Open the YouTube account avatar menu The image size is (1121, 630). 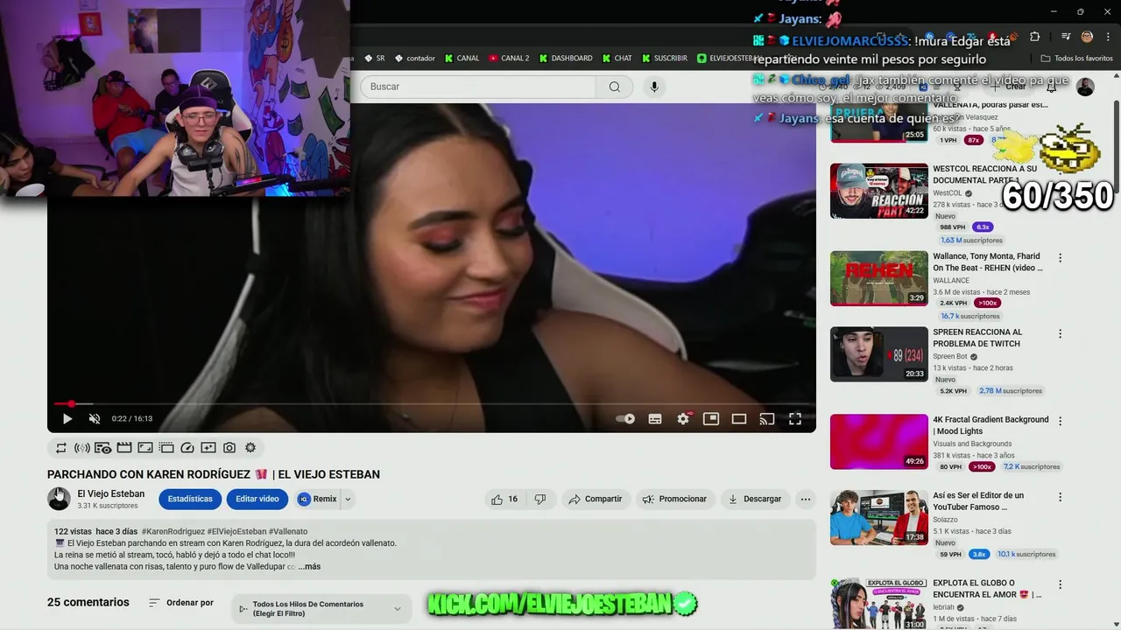click(1085, 87)
